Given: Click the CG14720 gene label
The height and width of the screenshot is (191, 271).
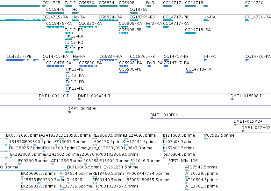Looking at the screenshot, I should coord(254,3).
